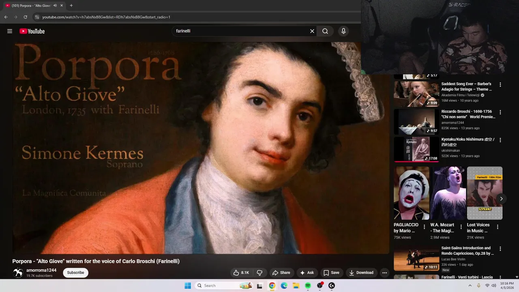The width and height of the screenshot is (519, 292).
Task: Open options menu for Riccardo Broschi video
Action: point(500,112)
